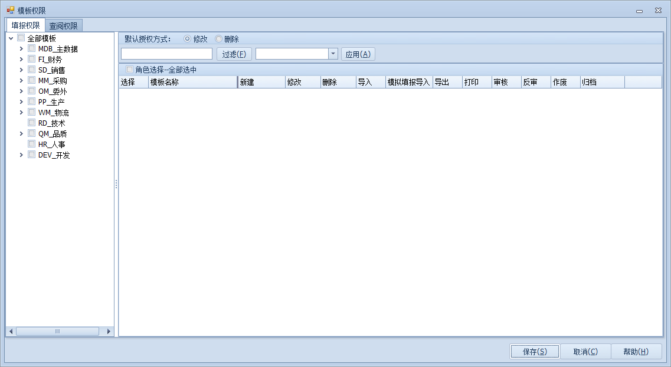The width and height of the screenshot is (671, 367).
Task: Click the filter text input field
Action: pos(166,54)
